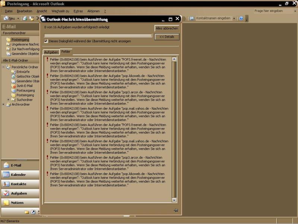Switch to the Aufgaben navigation view
The image size is (298, 224).
click(20, 193)
